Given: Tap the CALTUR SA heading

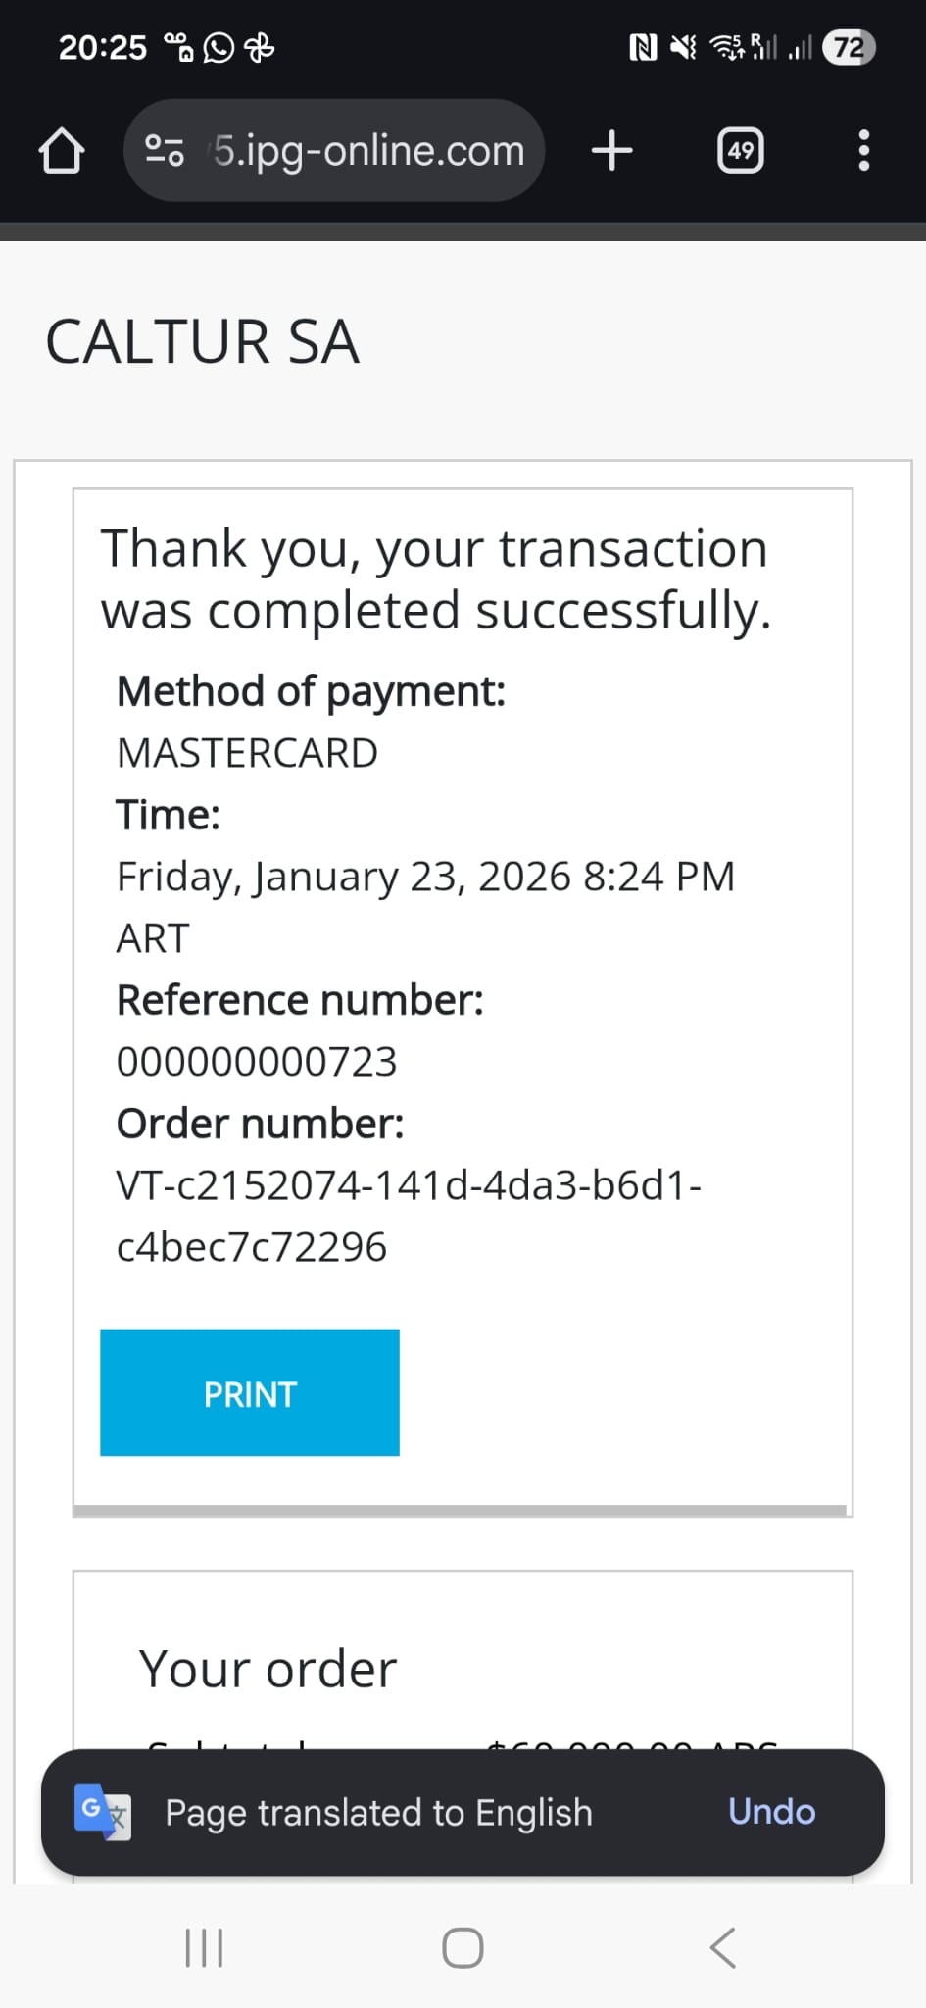Looking at the screenshot, I should [x=202, y=342].
